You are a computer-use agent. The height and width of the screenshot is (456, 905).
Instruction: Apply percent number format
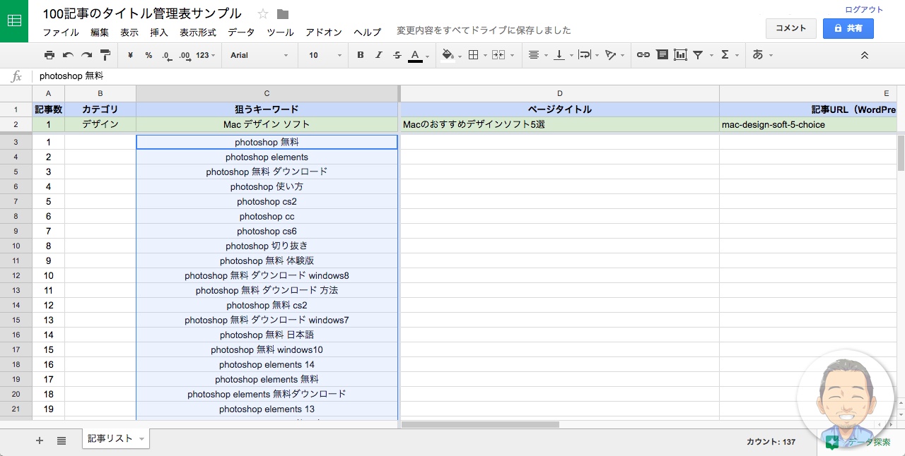[148, 55]
